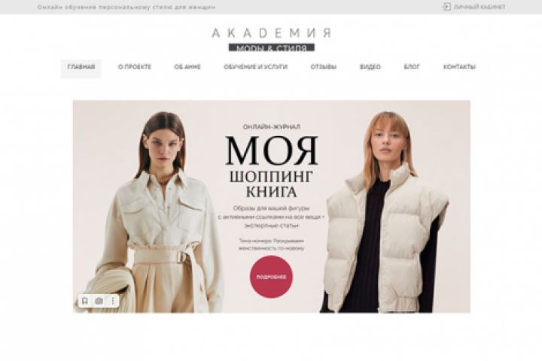The height and width of the screenshot is (361, 542).
Task: Click the Моды & Стиля subtitle badge
Action: click(x=271, y=47)
